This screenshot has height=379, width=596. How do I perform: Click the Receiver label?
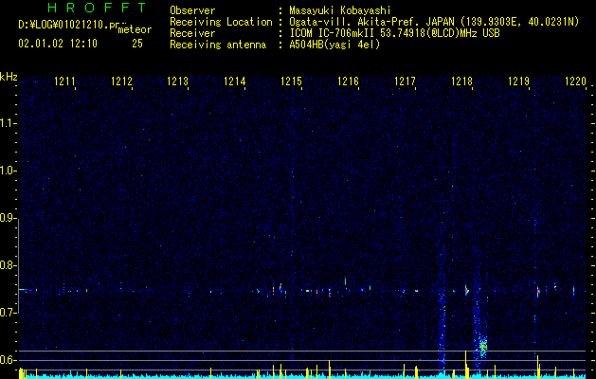[x=192, y=33]
